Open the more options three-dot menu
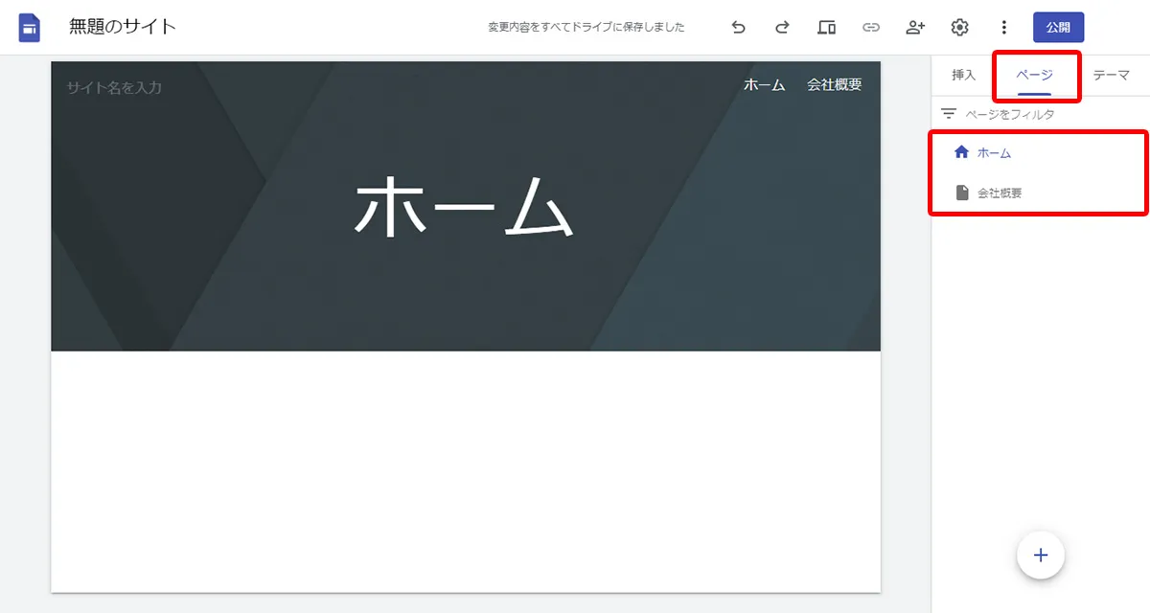 click(x=1003, y=28)
